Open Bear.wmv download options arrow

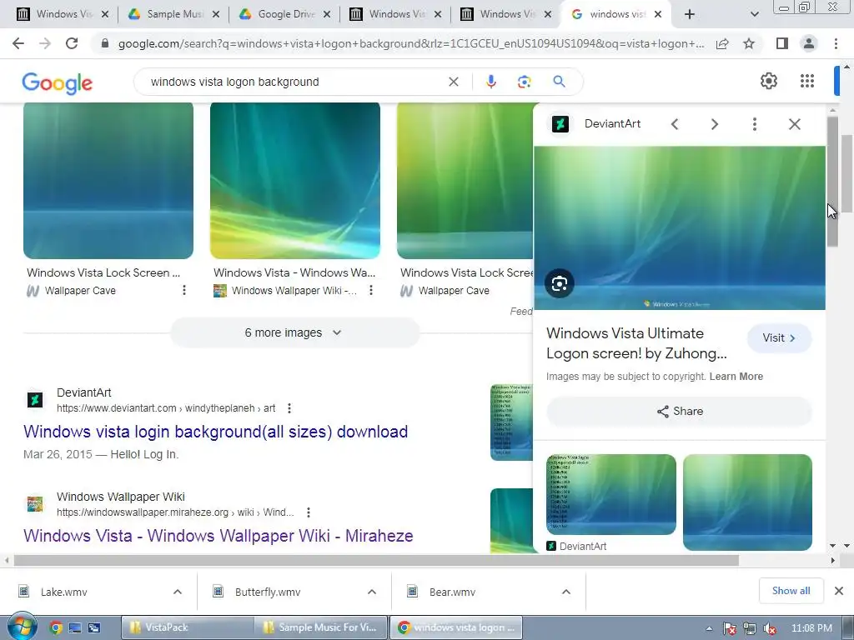(566, 592)
